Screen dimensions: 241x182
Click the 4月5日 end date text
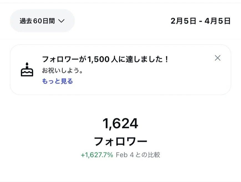[x=217, y=21]
